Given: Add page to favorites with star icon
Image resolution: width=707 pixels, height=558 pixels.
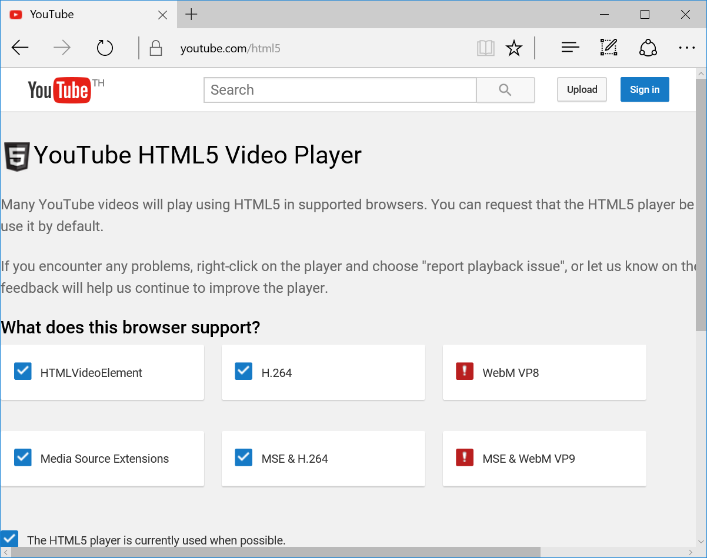Looking at the screenshot, I should click(514, 48).
